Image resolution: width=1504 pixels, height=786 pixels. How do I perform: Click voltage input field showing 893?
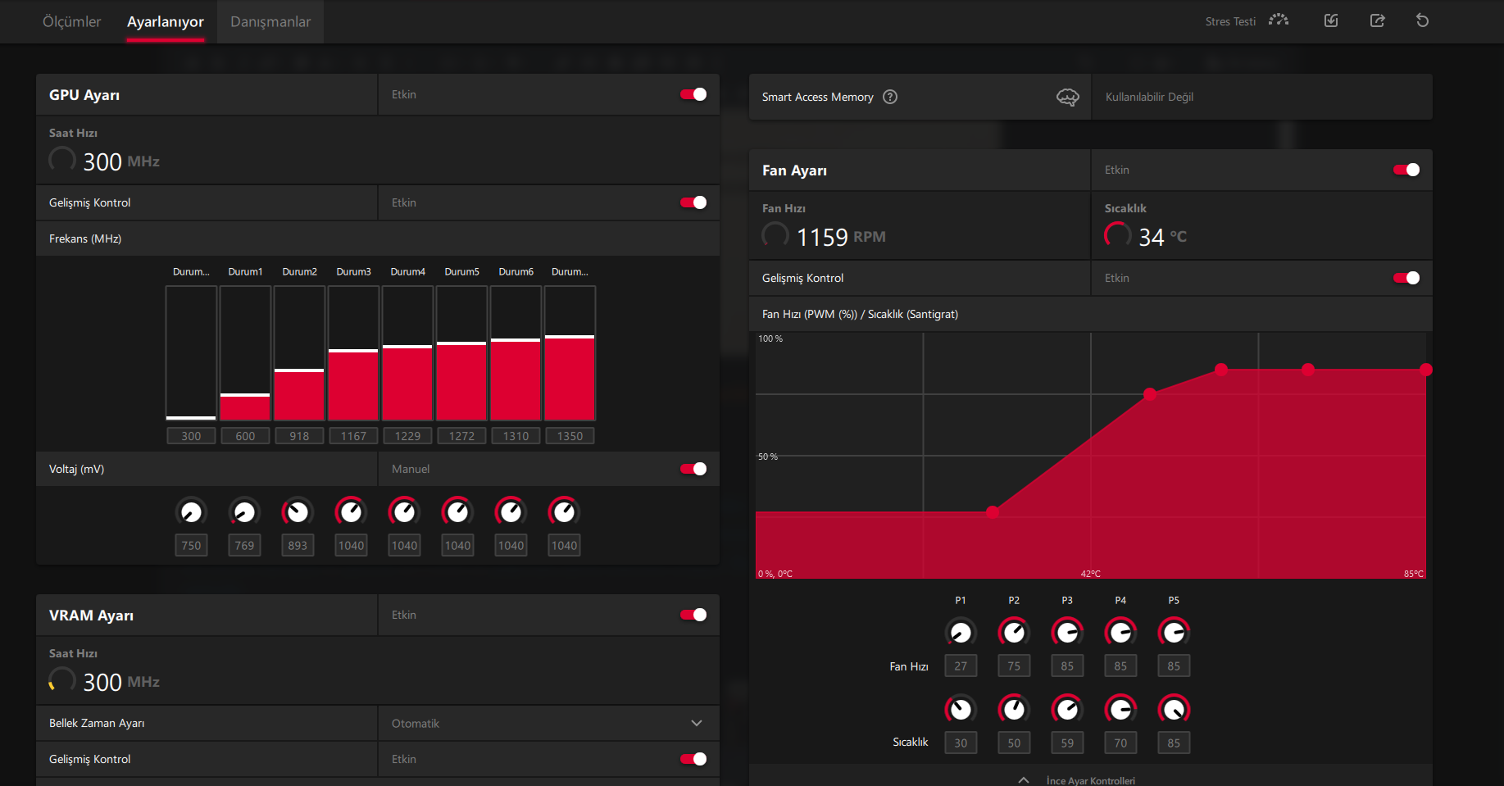[x=298, y=545]
